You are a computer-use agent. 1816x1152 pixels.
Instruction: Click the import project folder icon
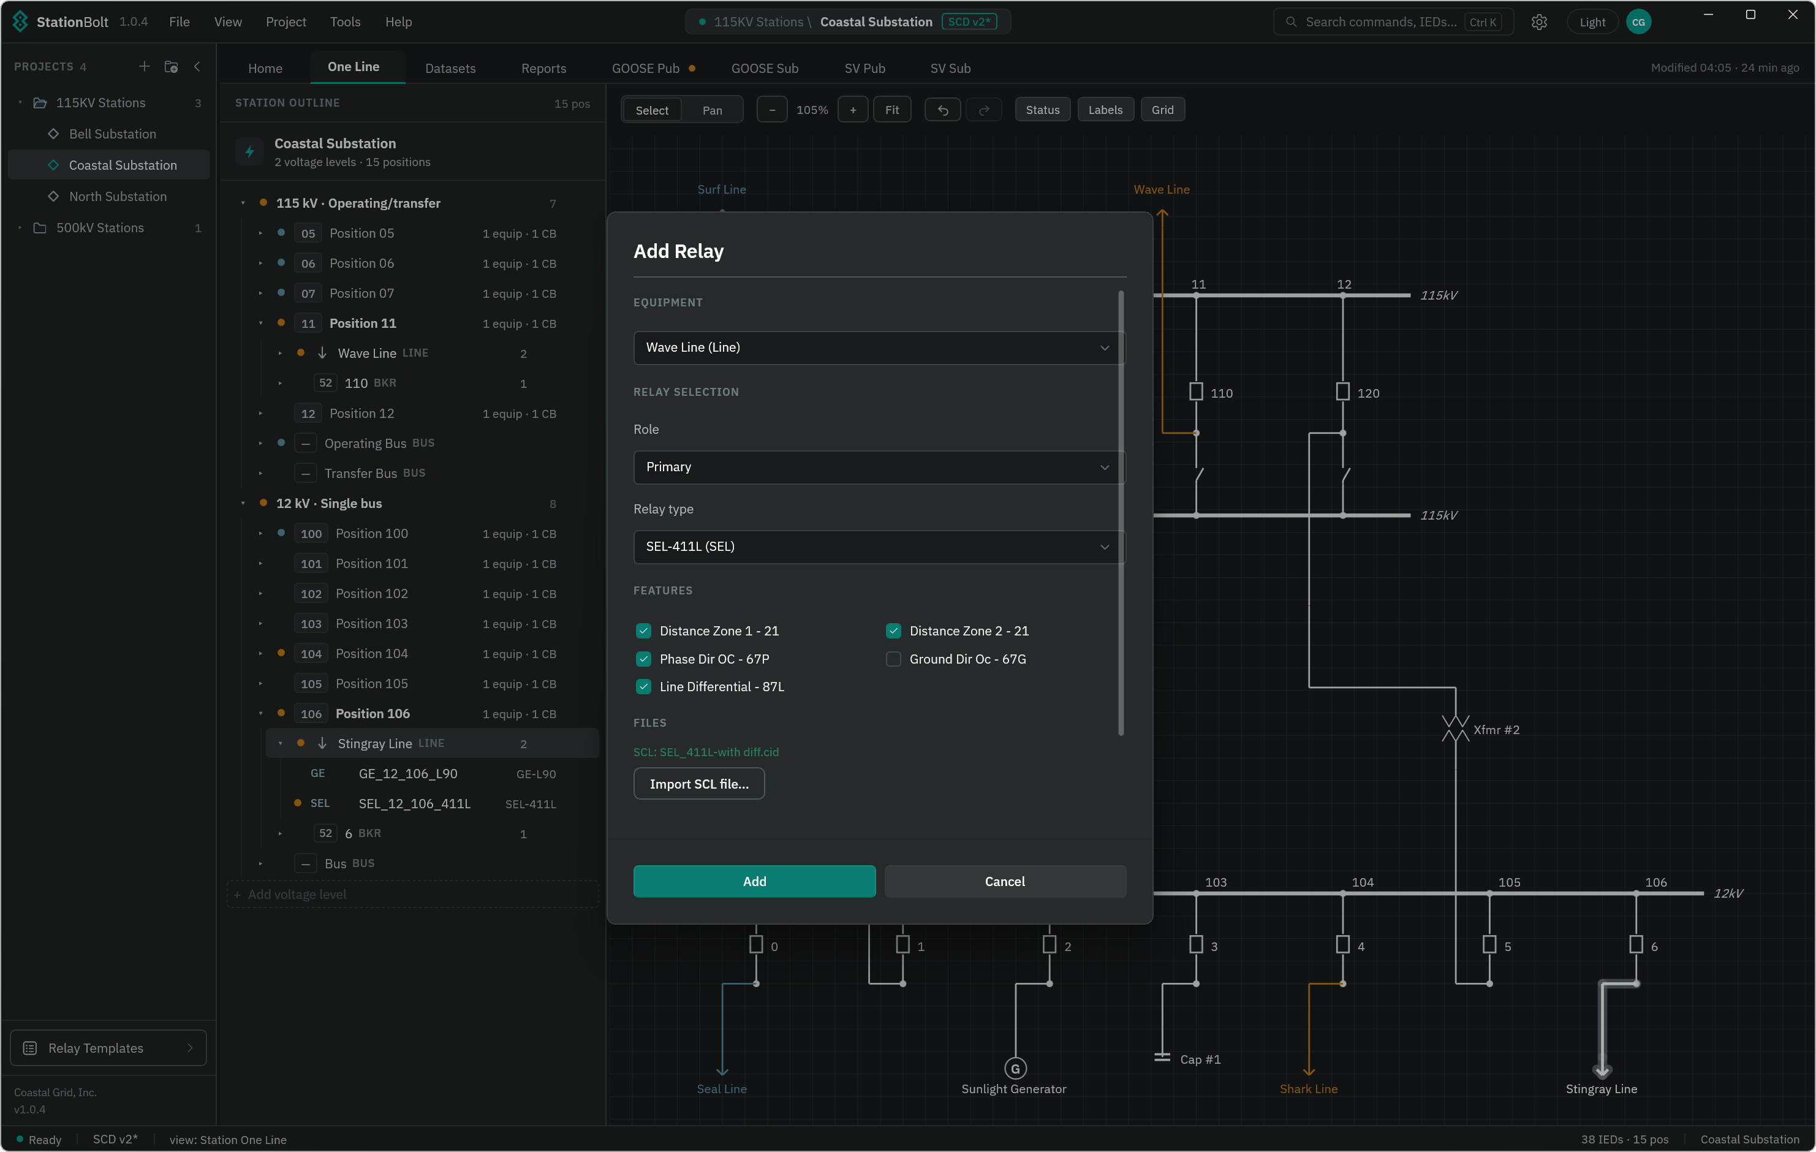click(x=171, y=66)
